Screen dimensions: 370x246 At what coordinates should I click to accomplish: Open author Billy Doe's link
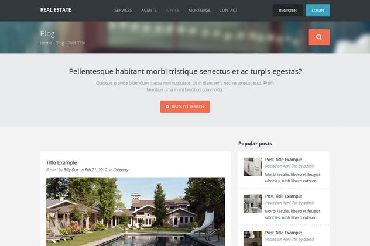71,169
